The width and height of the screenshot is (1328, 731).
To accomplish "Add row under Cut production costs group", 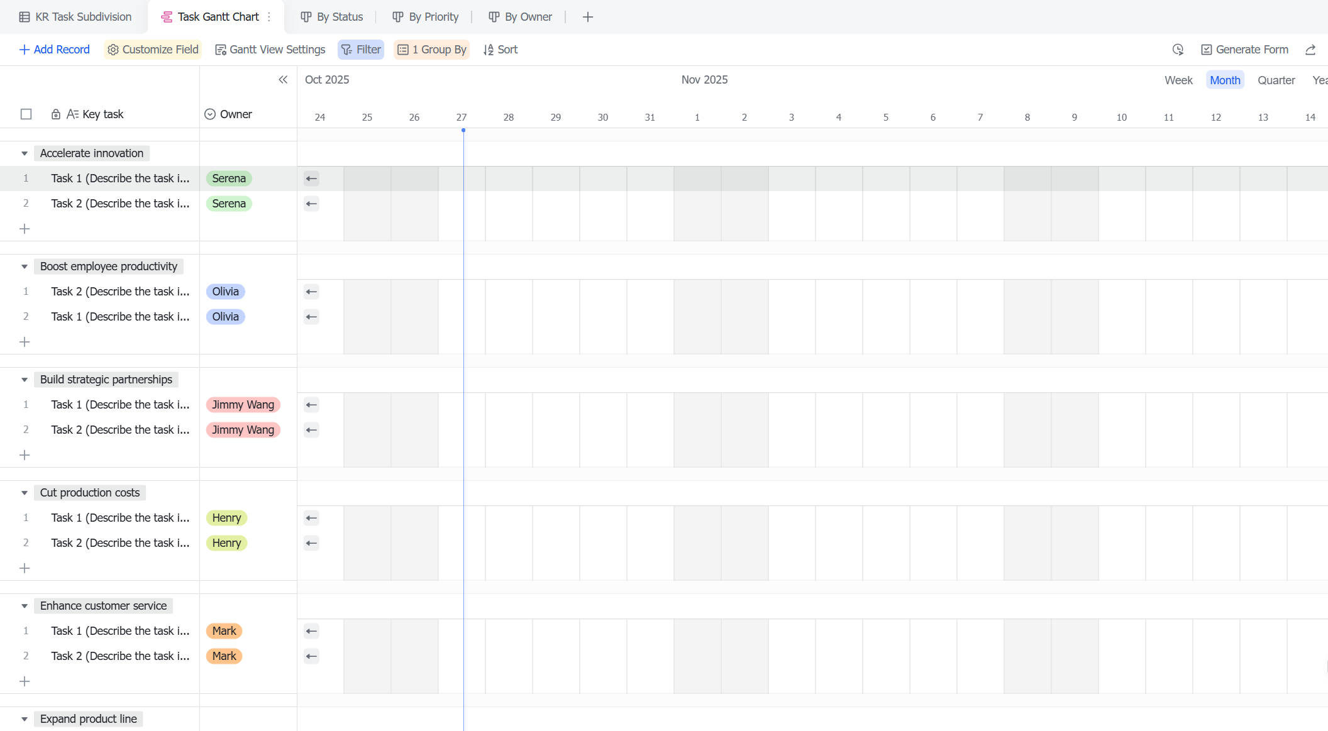I will [25, 568].
